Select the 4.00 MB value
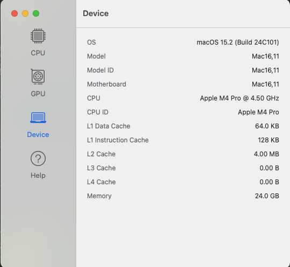The height and width of the screenshot is (267, 290). coord(266,154)
